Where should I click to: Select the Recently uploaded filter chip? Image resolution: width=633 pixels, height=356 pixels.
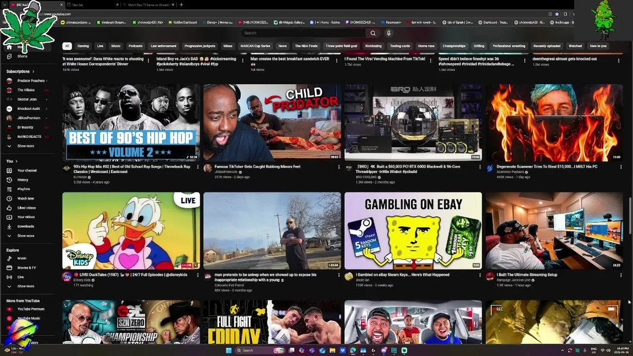[x=547, y=46]
